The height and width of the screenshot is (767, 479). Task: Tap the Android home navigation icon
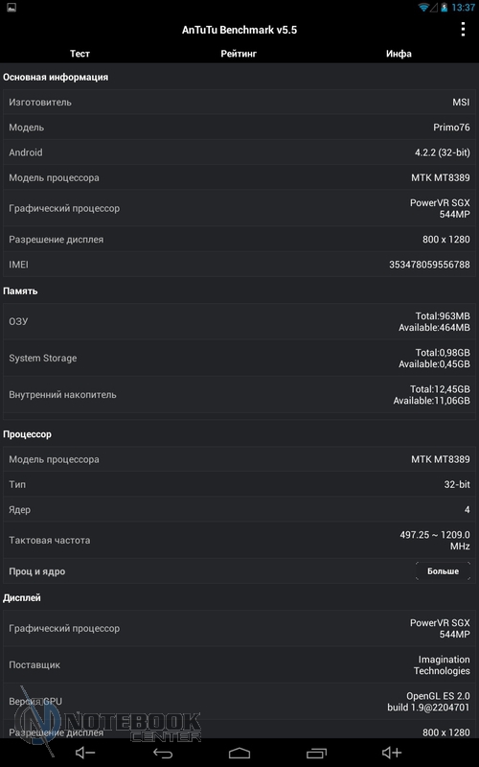pyautogui.click(x=239, y=753)
